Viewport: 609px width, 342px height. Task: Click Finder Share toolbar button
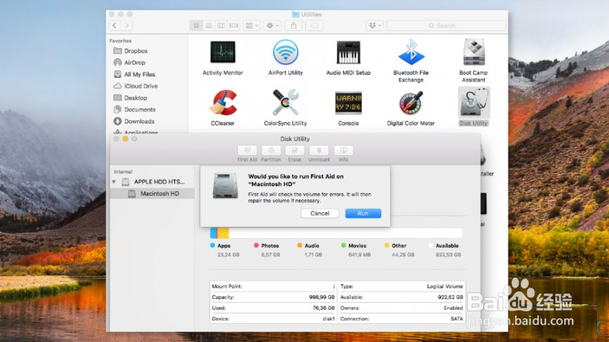click(x=294, y=25)
